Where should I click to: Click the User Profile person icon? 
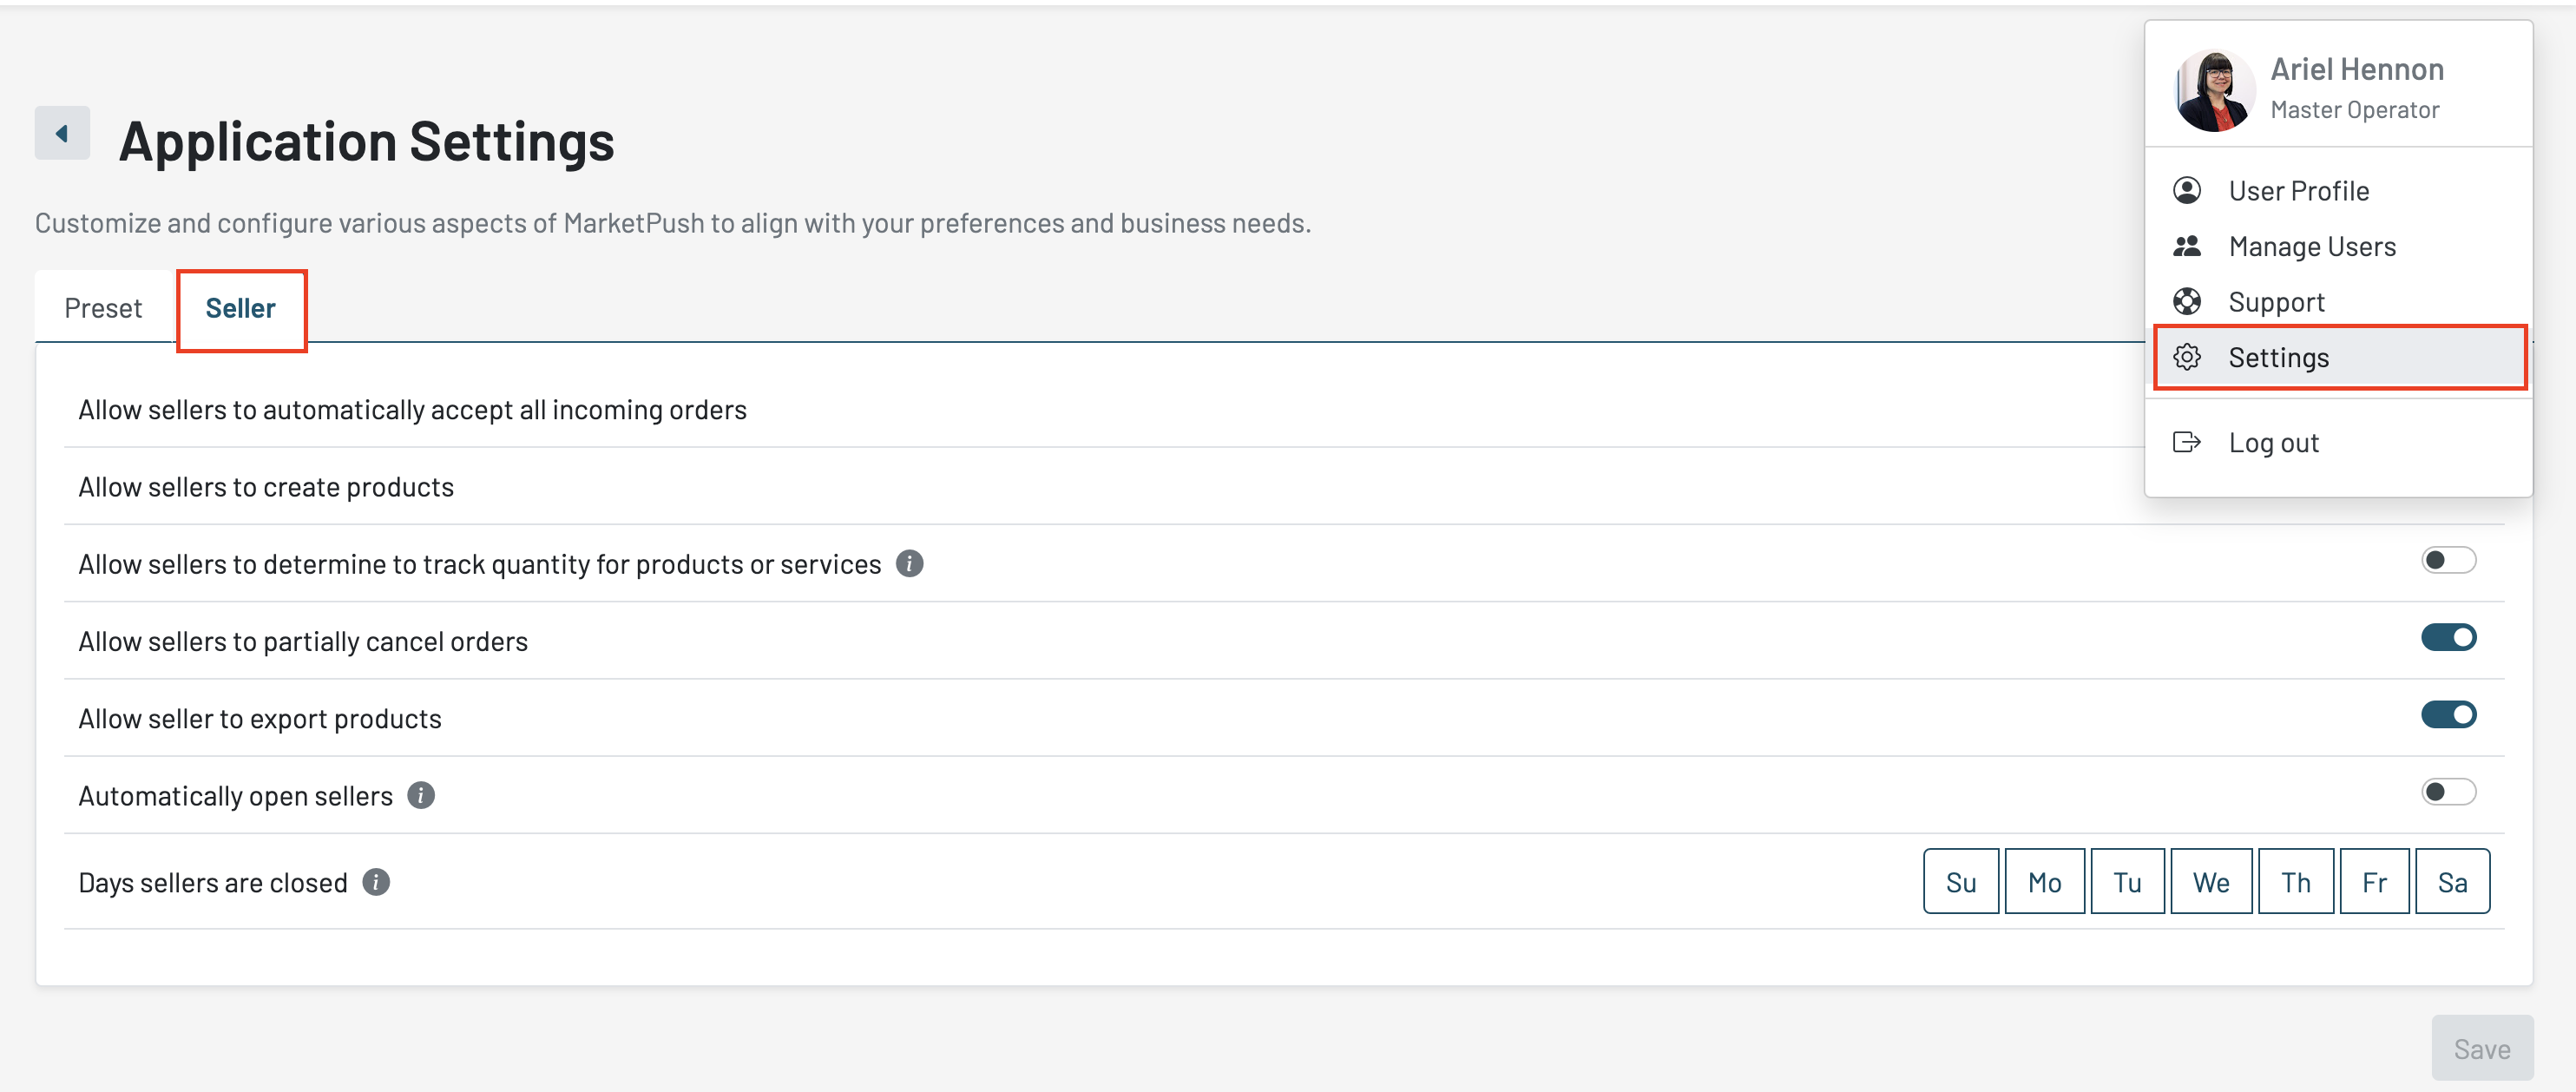coord(2187,190)
